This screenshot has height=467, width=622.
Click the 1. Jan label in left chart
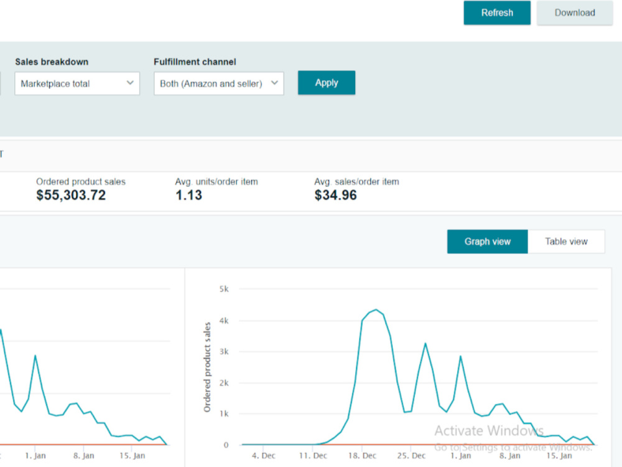[x=35, y=456]
